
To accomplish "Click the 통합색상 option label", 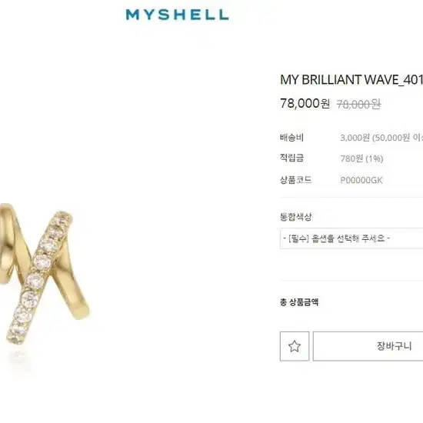I will (295, 217).
